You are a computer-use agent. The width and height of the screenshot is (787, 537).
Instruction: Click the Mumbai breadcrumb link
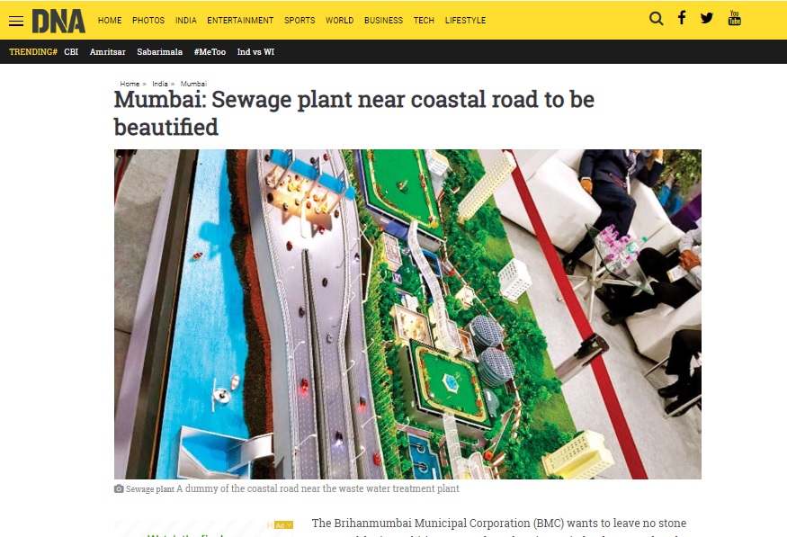coord(193,84)
